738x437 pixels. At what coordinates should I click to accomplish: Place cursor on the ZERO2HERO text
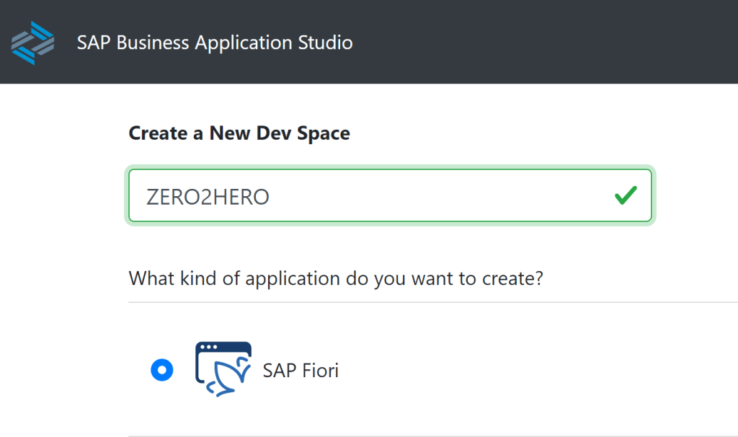pos(208,197)
